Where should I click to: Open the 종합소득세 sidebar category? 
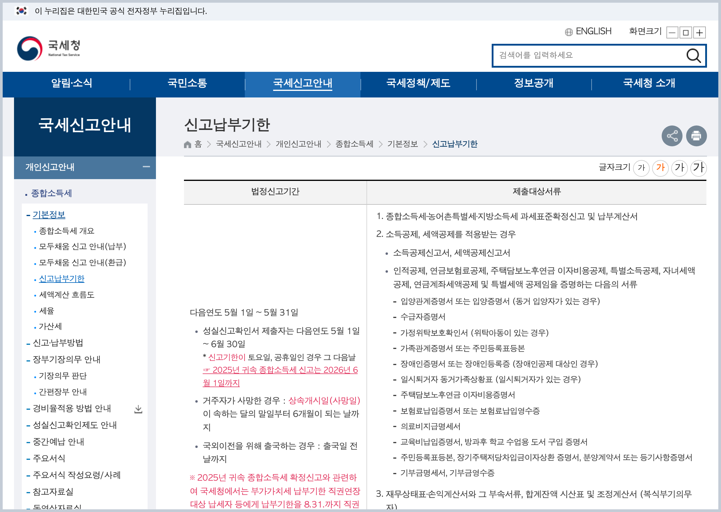click(x=51, y=193)
